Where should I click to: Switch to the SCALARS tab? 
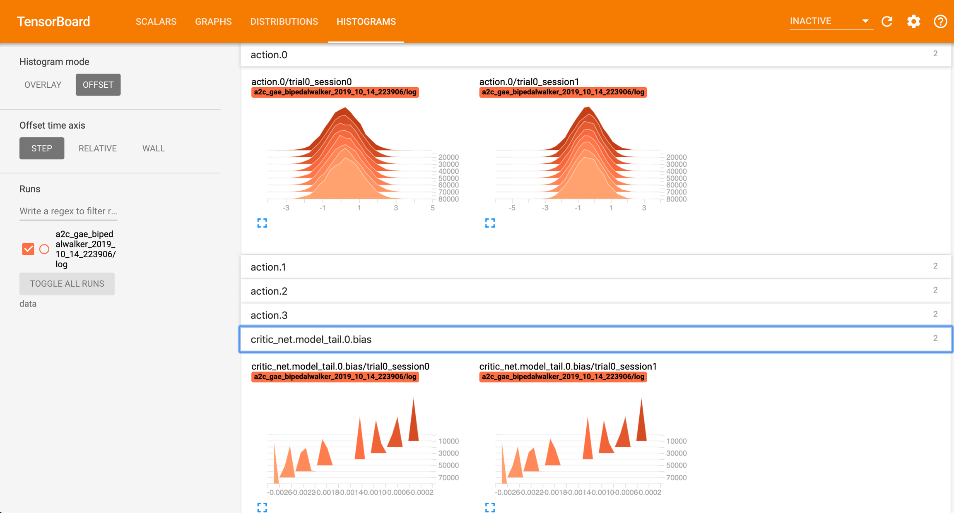pyautogui.click(x=156, y=22)
